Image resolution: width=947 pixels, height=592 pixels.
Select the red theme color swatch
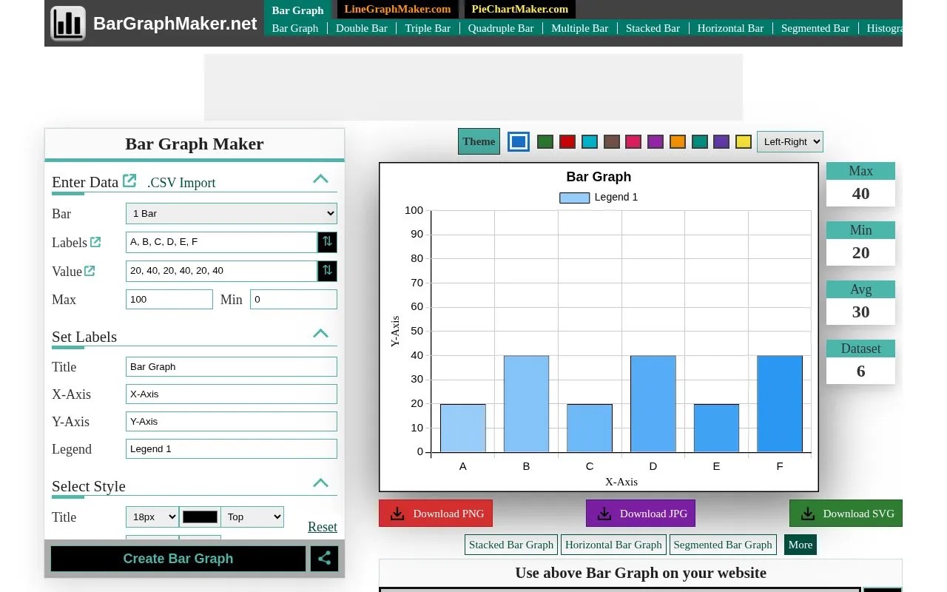[x=567, y=141]
